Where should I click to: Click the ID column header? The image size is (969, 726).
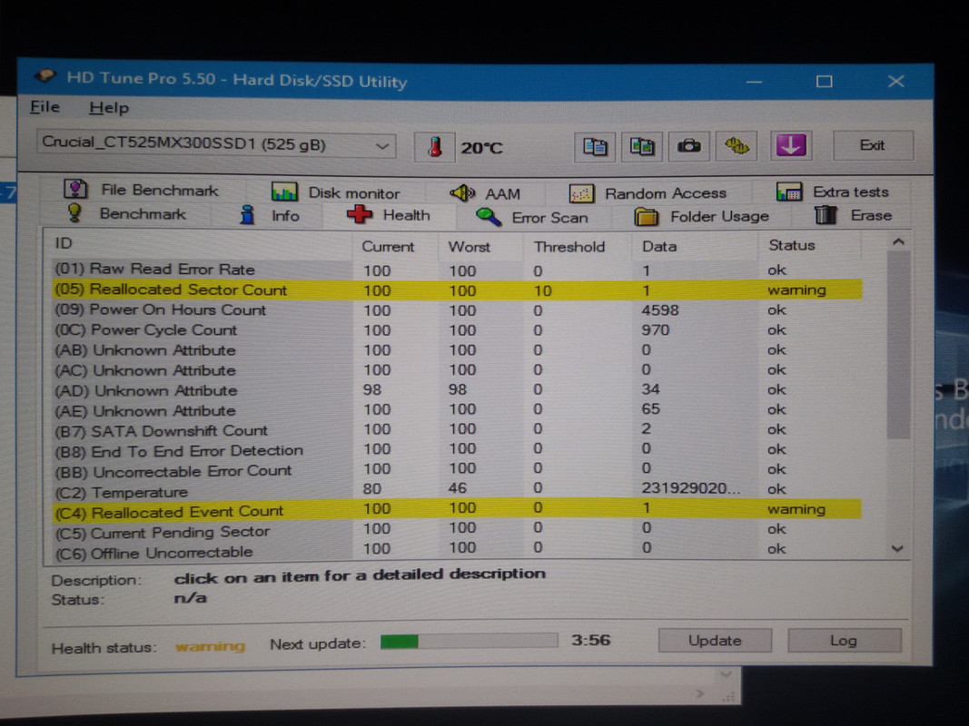tap(199, 244)
